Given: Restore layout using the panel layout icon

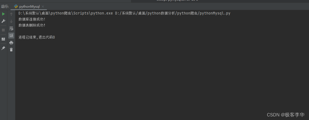Looking at the screenshot, I should coord(3,39).
